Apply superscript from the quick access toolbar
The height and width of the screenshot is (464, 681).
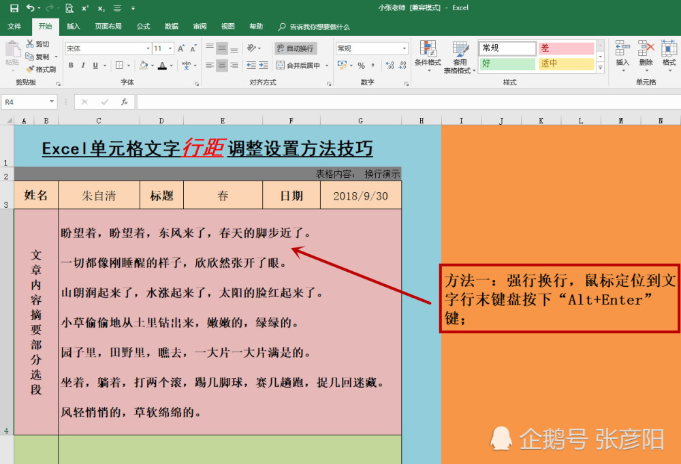tap(85, 7)
